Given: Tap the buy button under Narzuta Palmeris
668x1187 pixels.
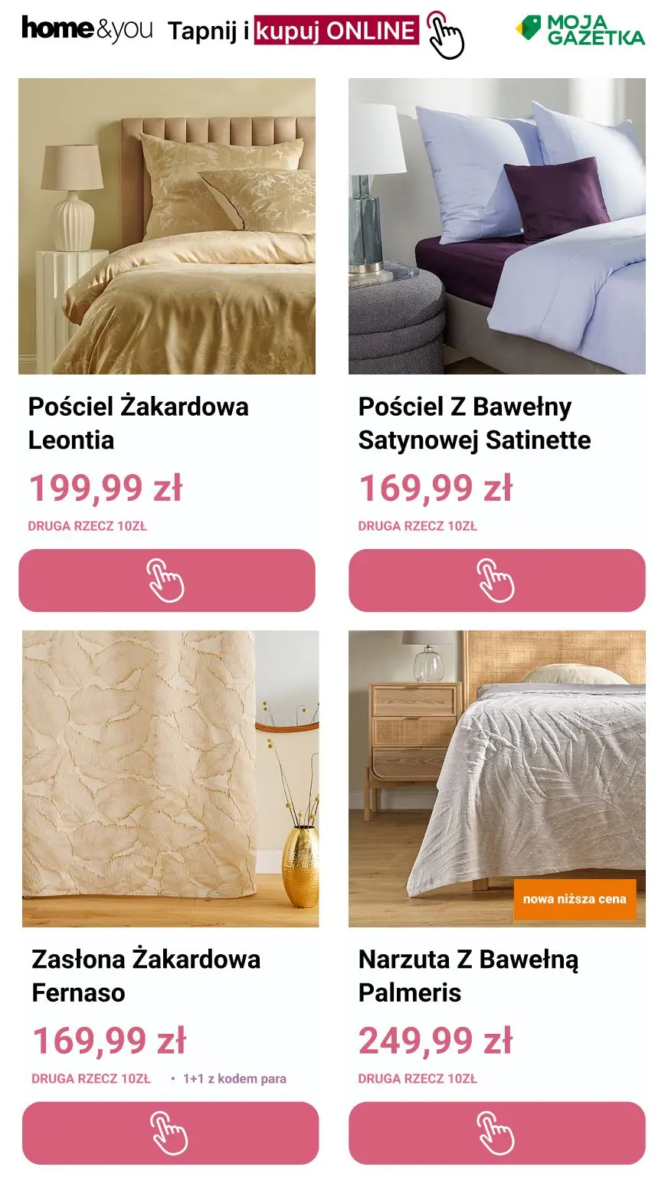Looking at the screenshot, I should [x=497, y=1133].
